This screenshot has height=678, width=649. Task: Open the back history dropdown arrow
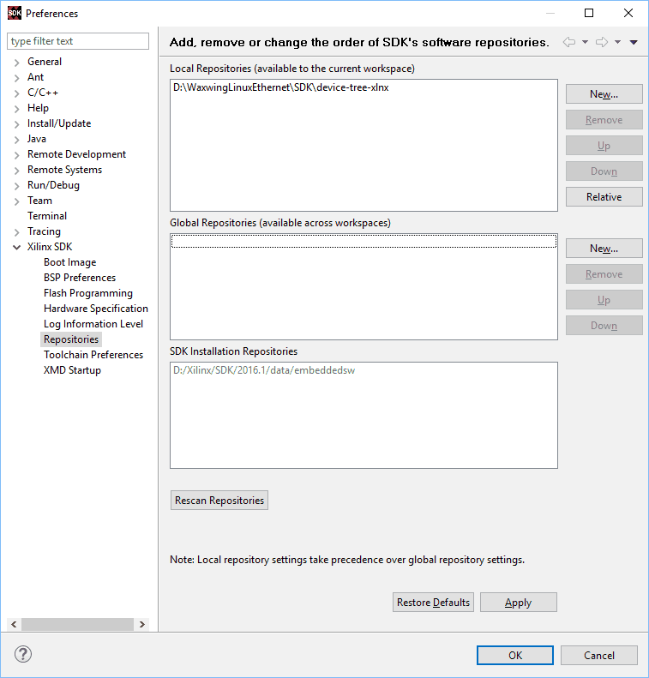(x=586, y=42)
